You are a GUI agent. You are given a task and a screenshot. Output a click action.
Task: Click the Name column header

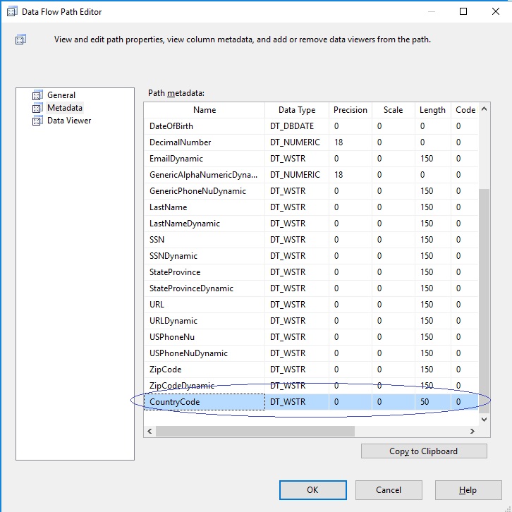pyautogui.click(x=205, y=110)
